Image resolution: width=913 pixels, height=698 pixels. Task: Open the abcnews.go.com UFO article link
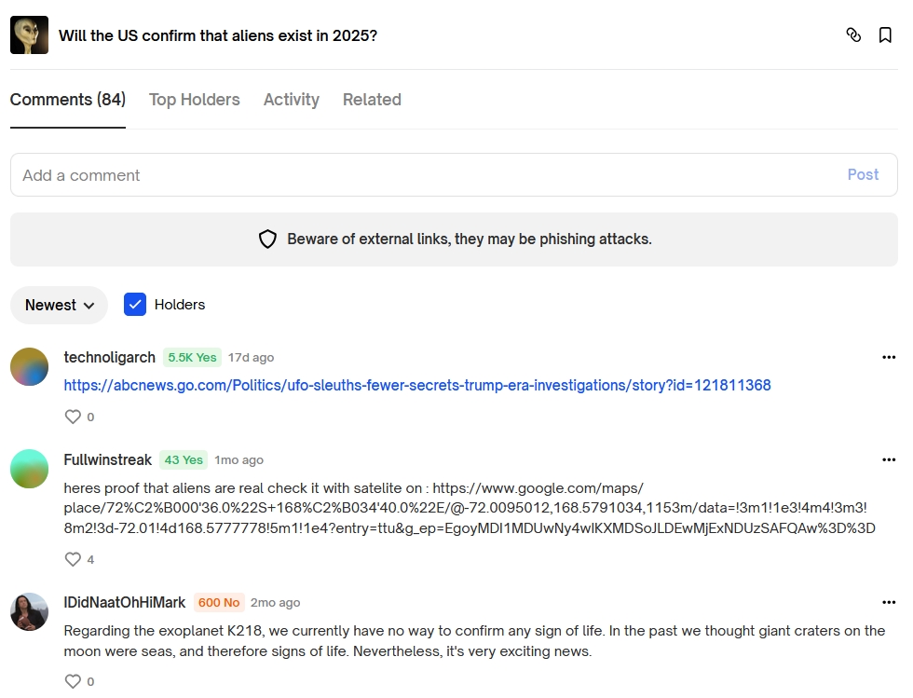tap(417, 385)
